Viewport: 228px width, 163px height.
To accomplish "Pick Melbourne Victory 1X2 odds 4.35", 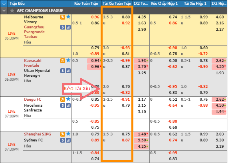I will [x=142, y=17].
